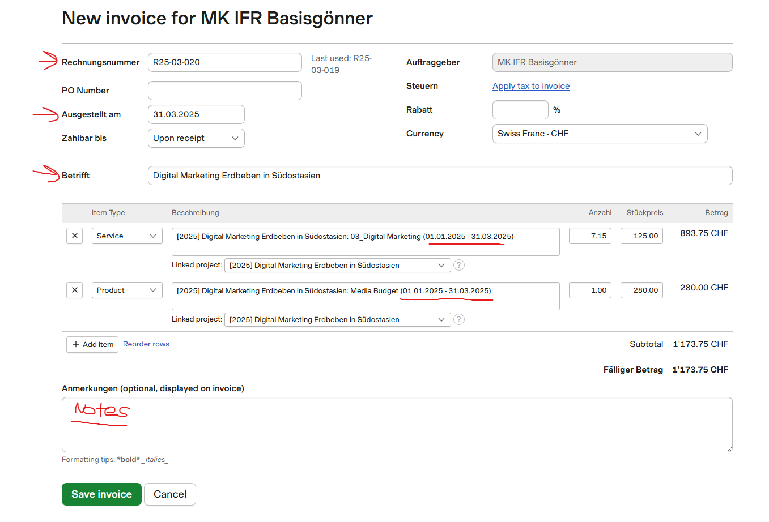This screenshot has width=769, height=522.
Task: Click the notes textarea resize handle
Action: point(729,448)
